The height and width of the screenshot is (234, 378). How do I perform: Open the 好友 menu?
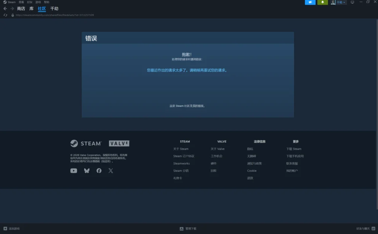[x=30, y=2]
